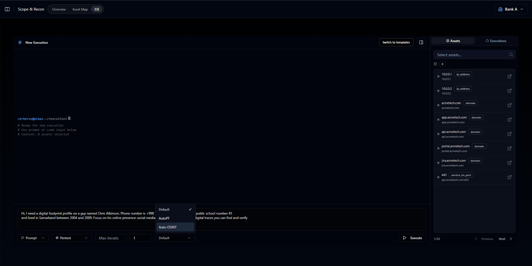Click the Max iterations field
532x266 pixels.
click(x=111, y=238)
